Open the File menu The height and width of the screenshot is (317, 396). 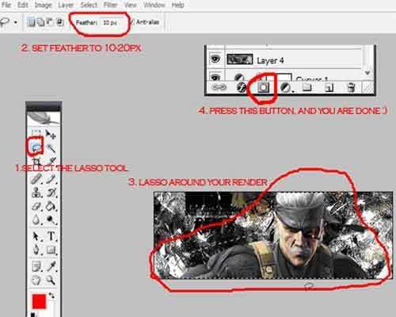(x=6, y=5)
